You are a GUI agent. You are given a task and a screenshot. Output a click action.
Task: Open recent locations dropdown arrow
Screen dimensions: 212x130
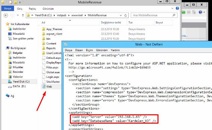[x=18, y=15]
